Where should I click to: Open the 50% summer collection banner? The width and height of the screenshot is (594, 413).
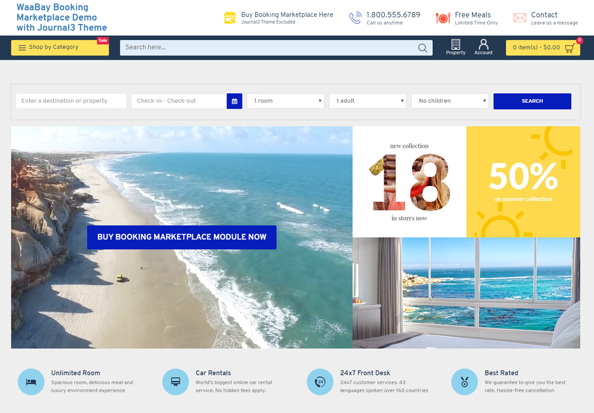(x=523, y=182)
